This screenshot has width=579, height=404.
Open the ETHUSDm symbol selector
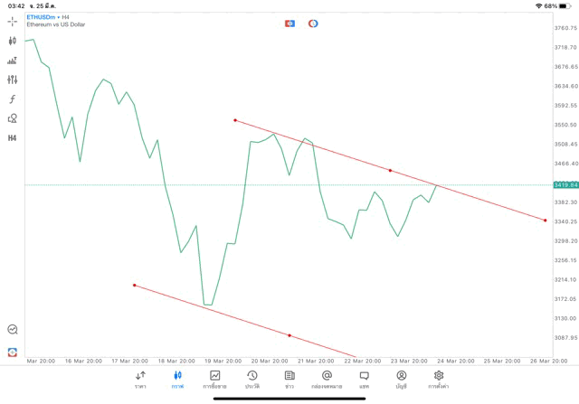(x=43, y=17)
